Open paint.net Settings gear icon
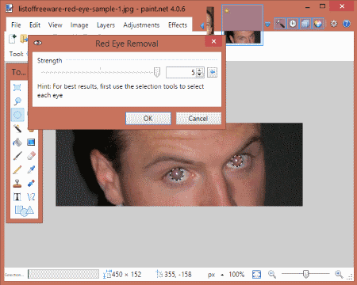 (x=334, y=24)
